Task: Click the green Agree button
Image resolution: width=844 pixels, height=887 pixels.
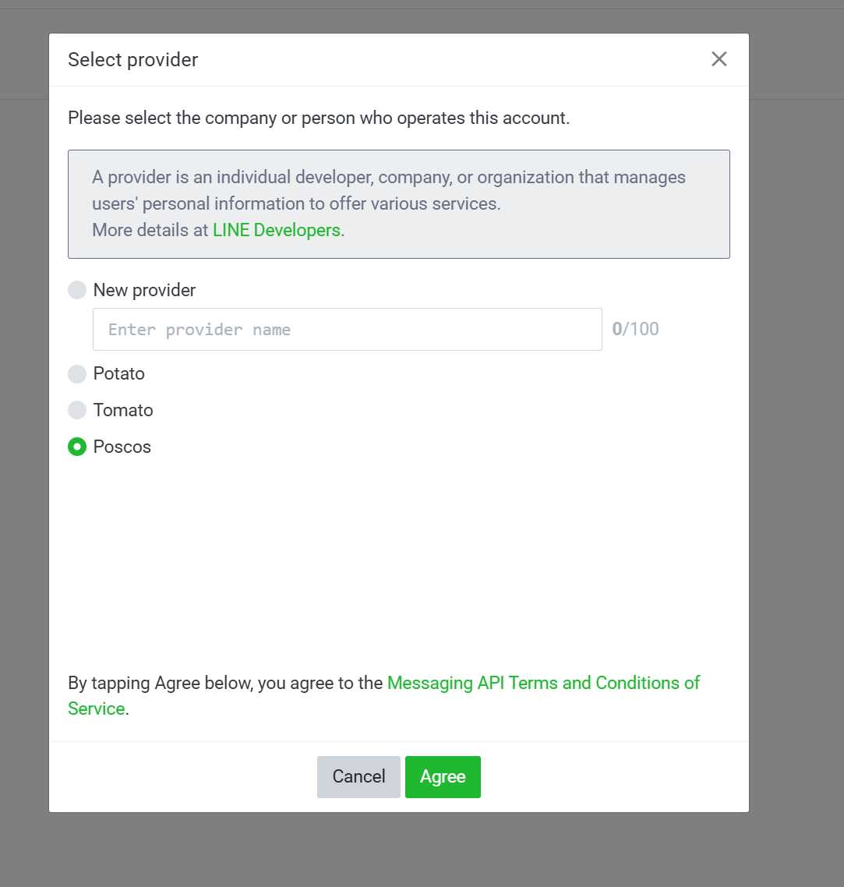Action: [443, 777]
